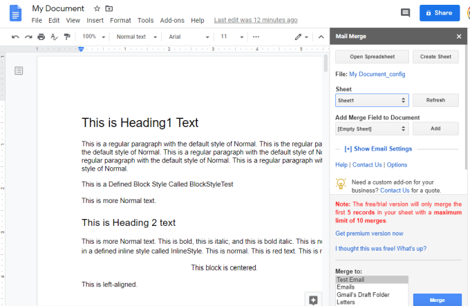Viewport: 470px width, 306px height.
Task: Open the Sheet1 sheet dropdown
Action: coord(372,100)
